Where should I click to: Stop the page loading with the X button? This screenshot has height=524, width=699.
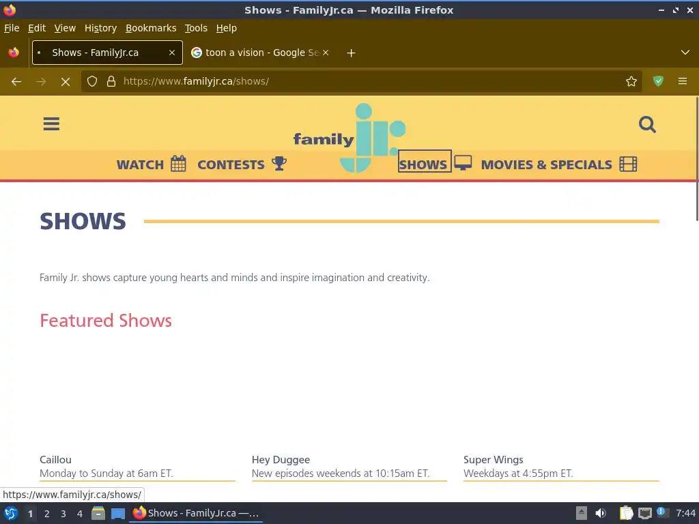pos(66,82)
